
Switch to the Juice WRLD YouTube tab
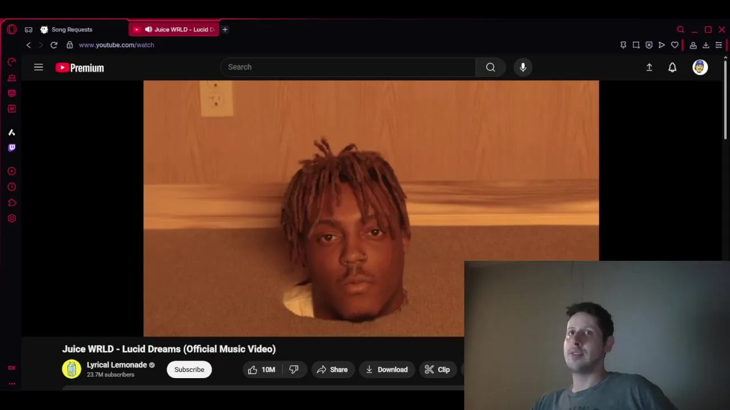[175, 30]
